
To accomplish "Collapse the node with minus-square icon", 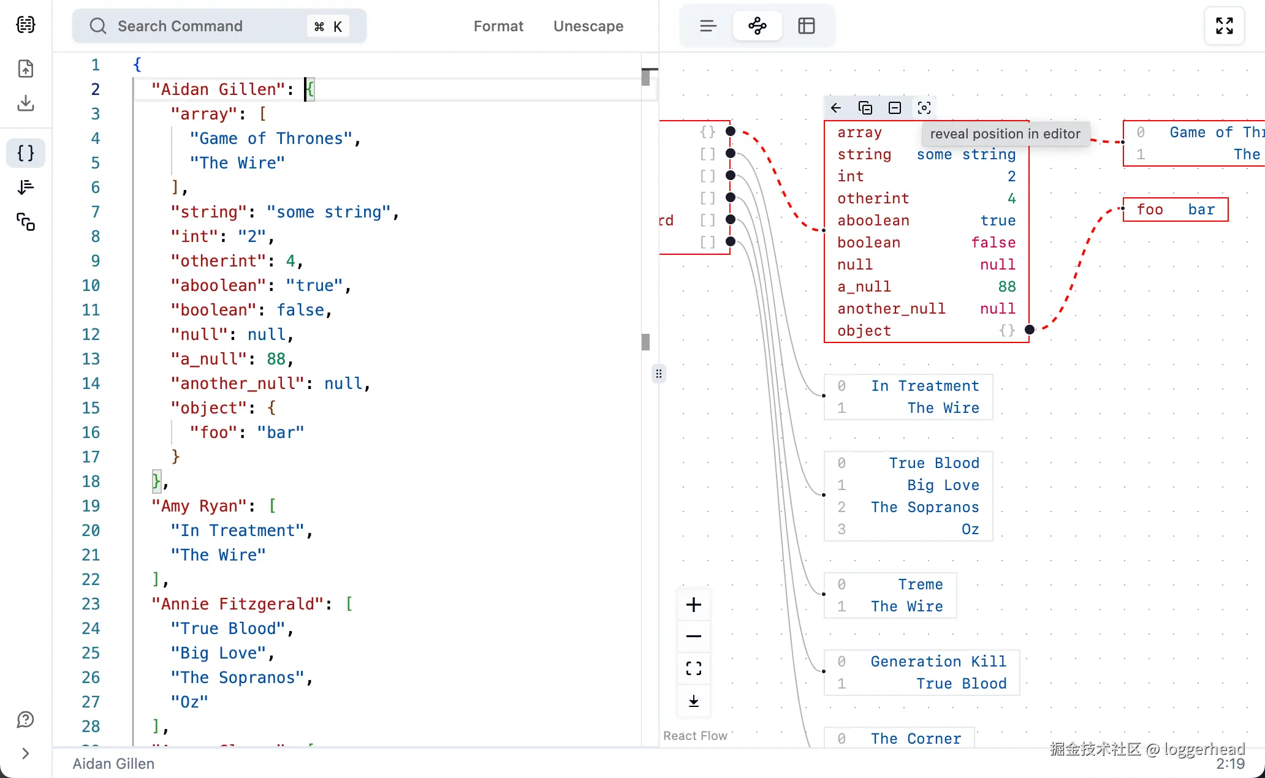I will 895,108.
